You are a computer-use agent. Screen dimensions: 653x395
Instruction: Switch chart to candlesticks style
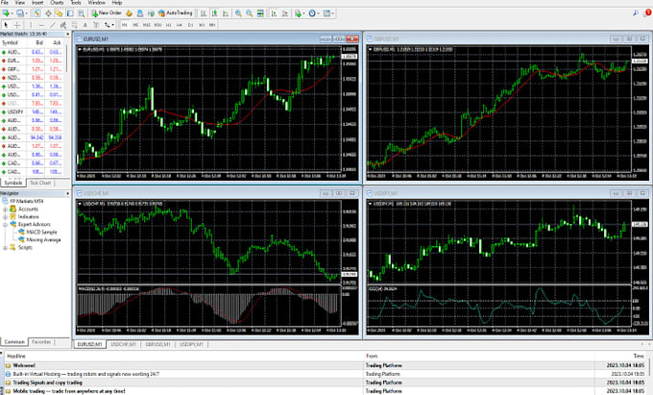tap(214, 13)
